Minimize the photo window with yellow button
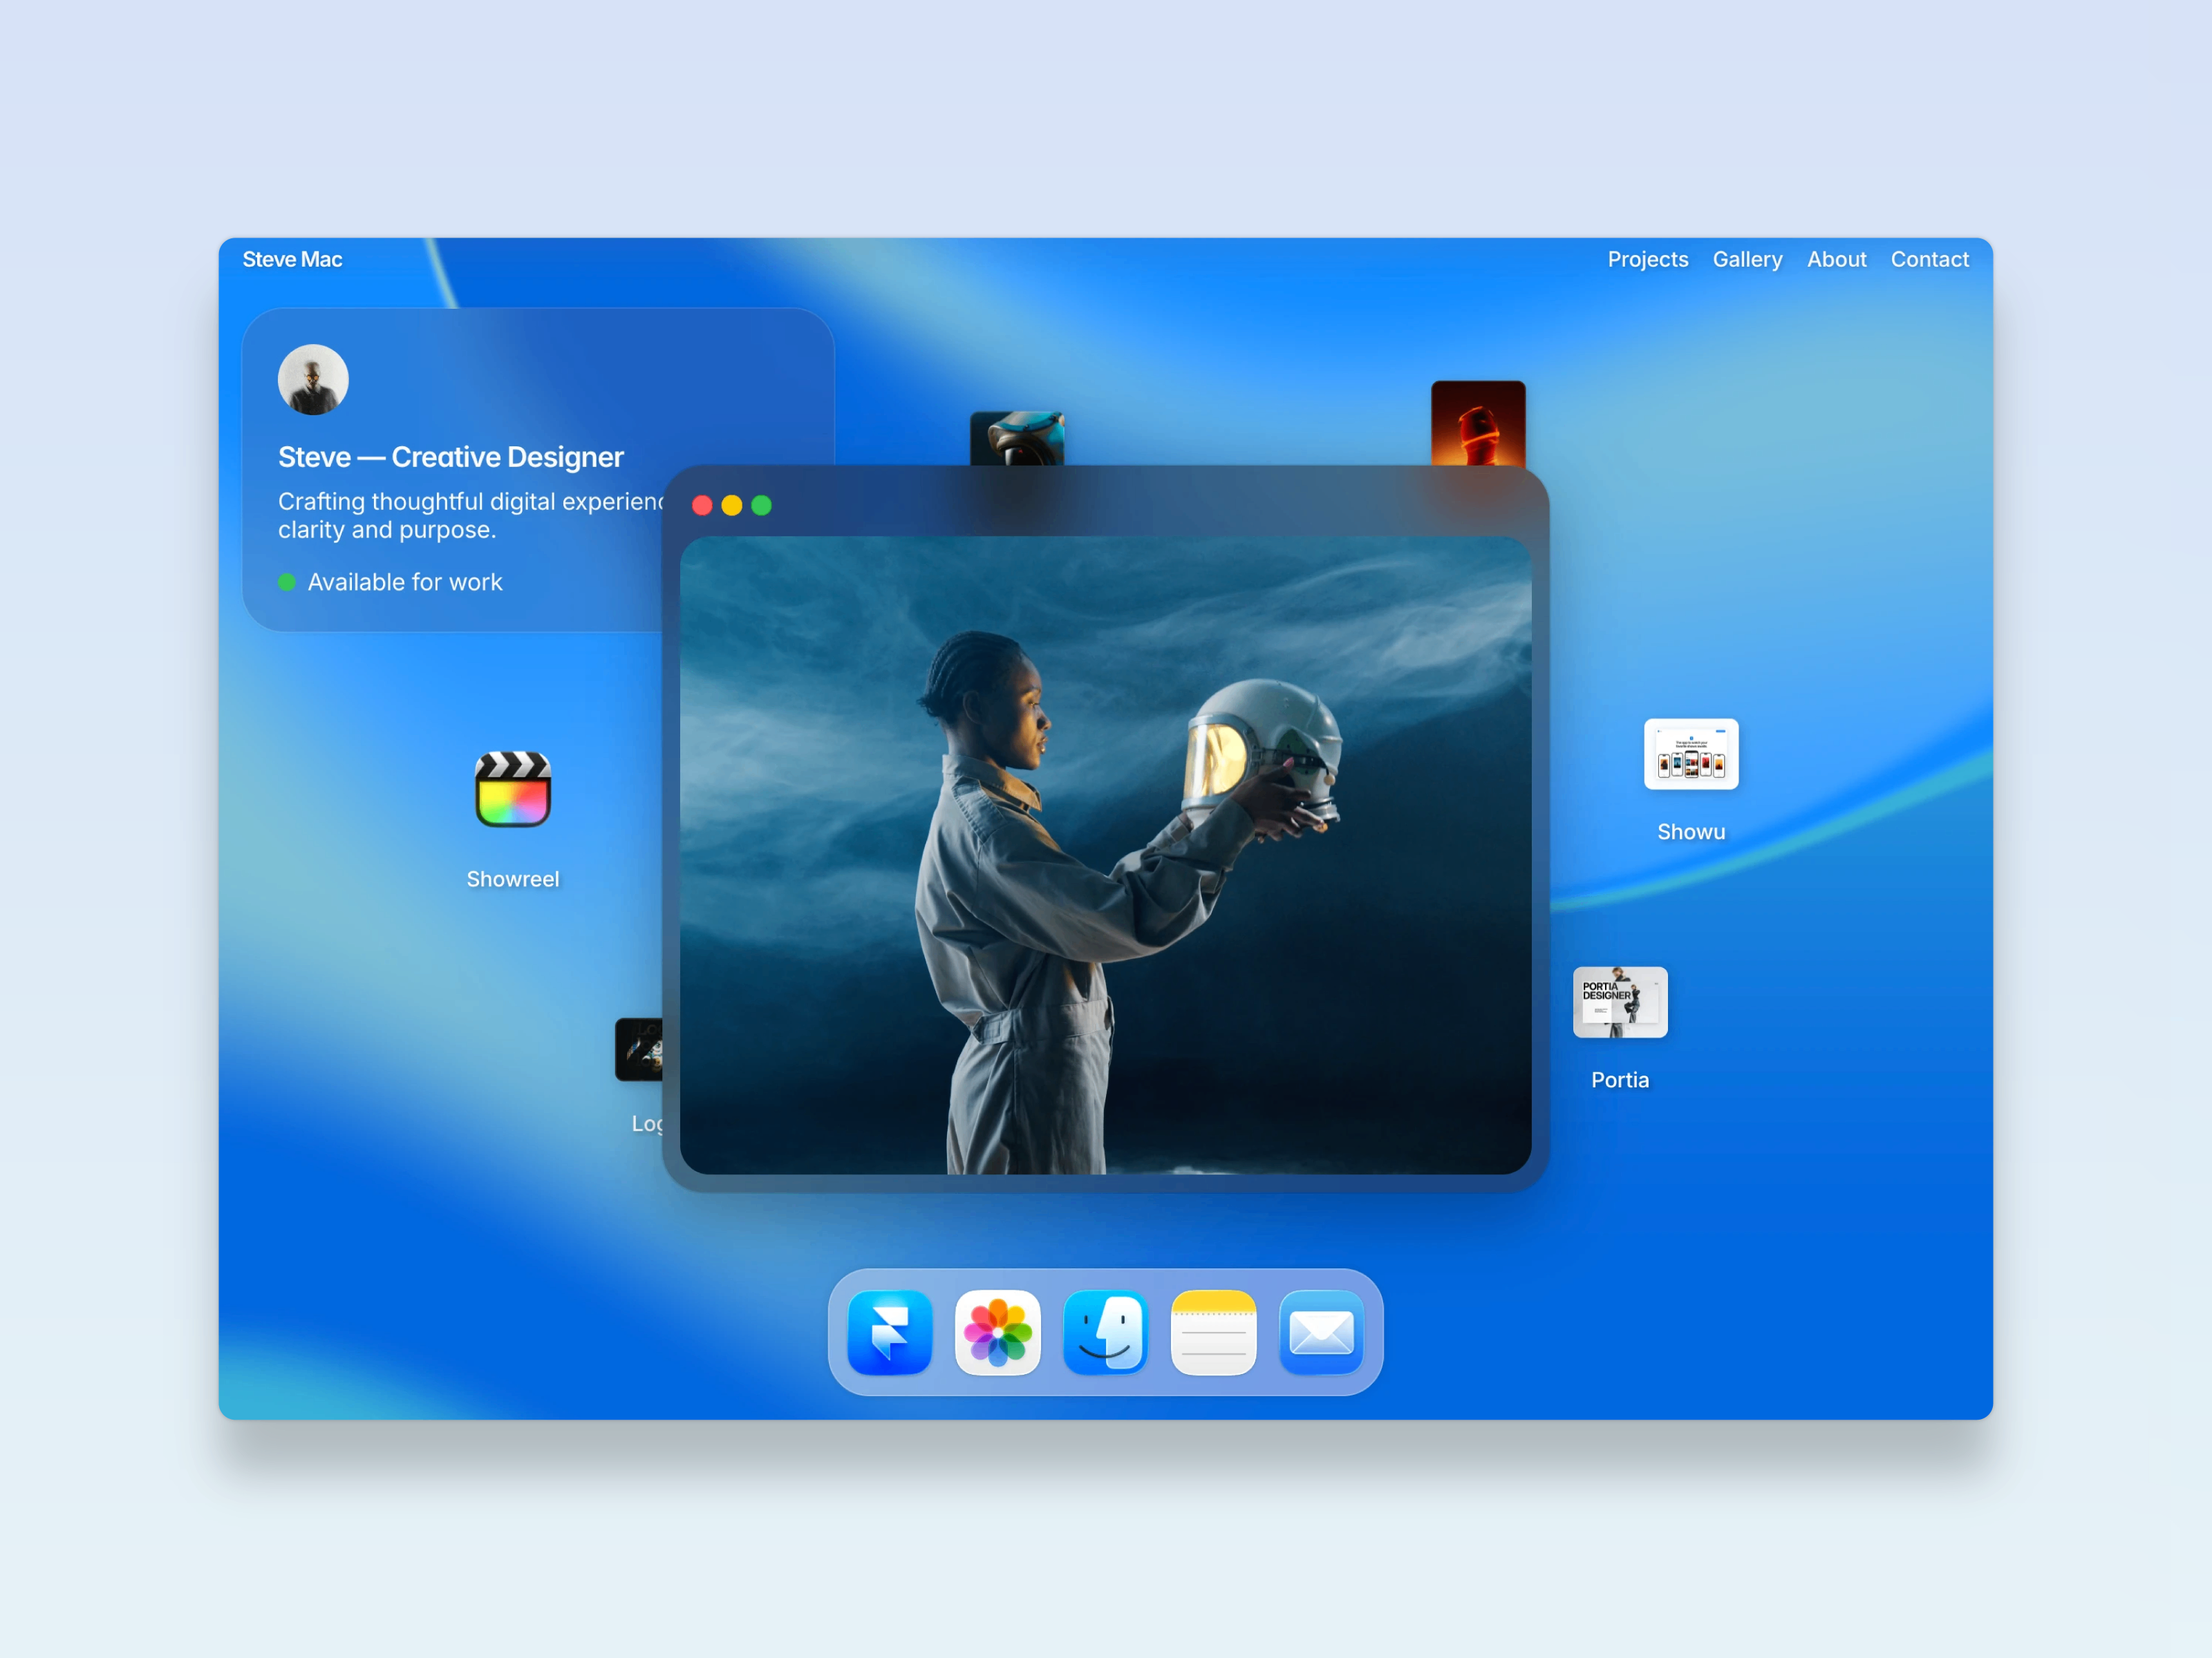This screenshot has width=2212, height=1658. tap(732, 506)
